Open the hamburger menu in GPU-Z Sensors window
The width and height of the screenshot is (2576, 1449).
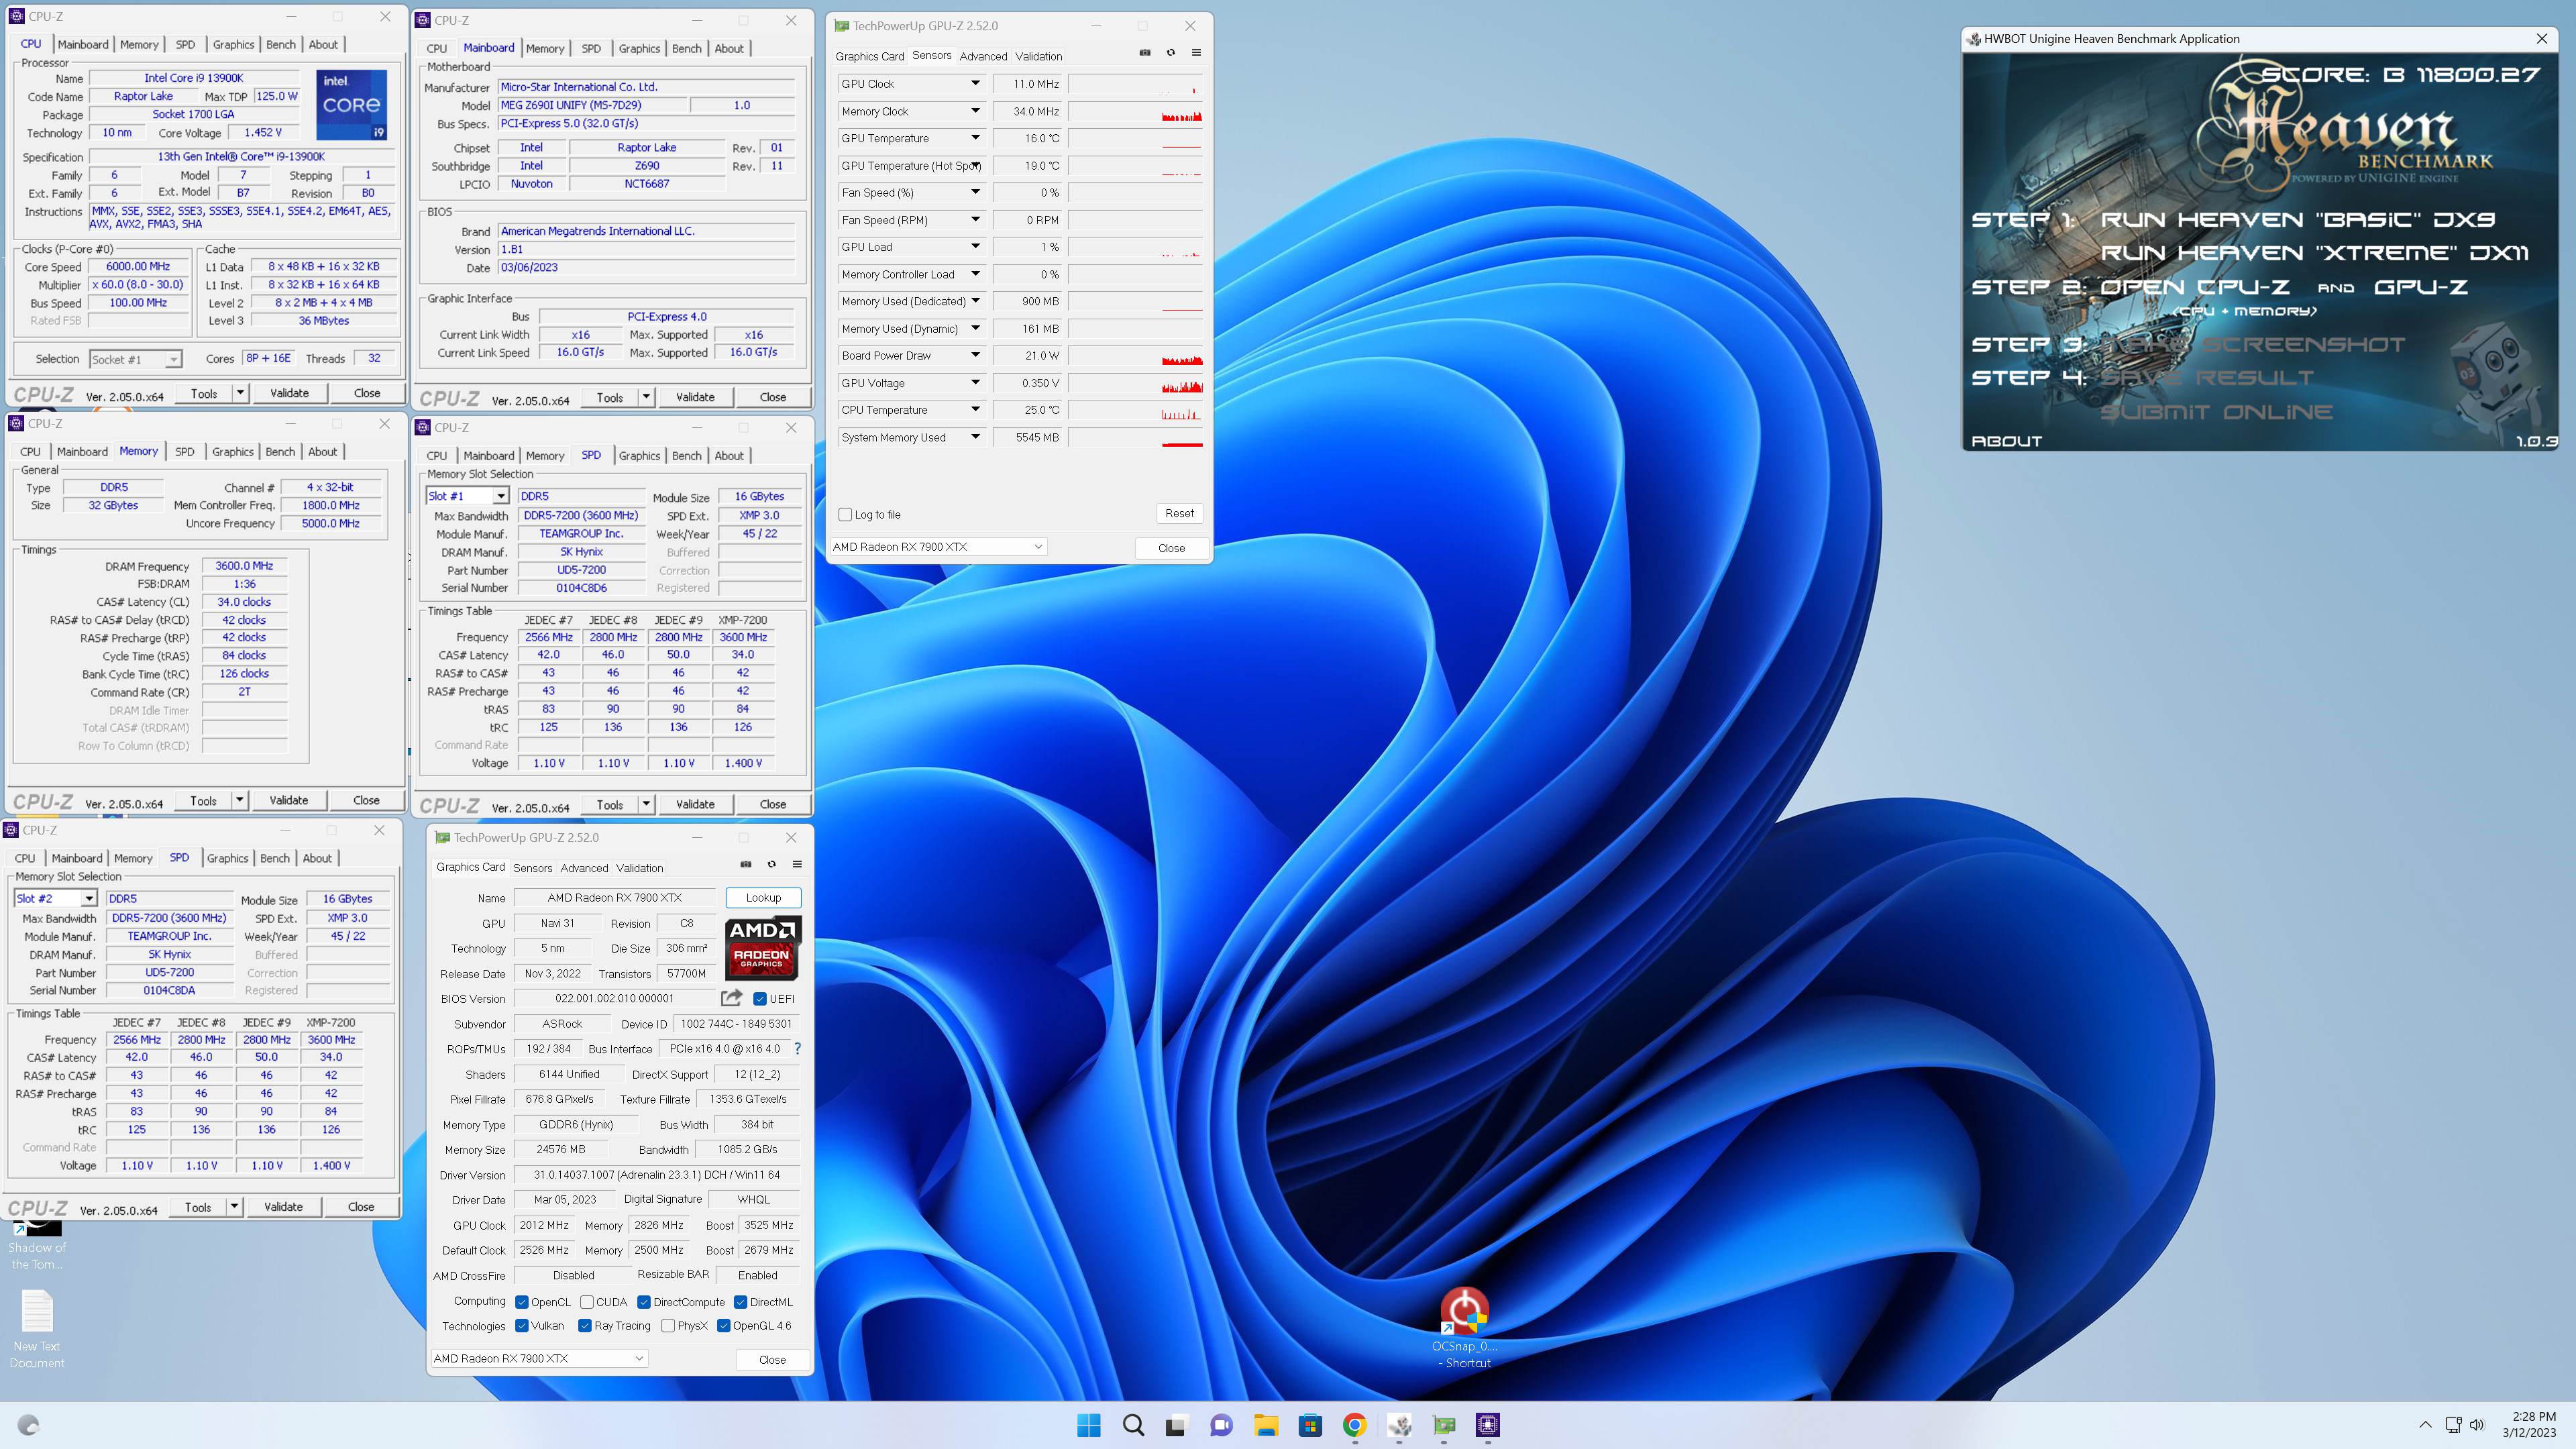pyautogui.click(x=1196, y=53)
